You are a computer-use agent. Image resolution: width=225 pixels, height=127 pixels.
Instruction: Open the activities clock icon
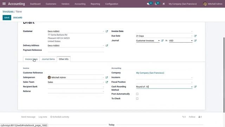point(156,4)
